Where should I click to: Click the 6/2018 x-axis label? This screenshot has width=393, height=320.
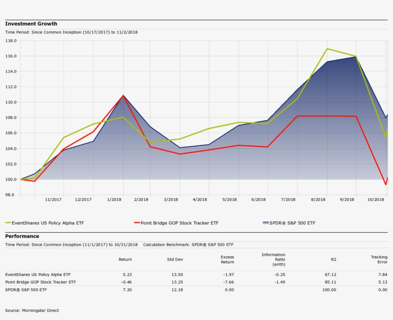[258, 200]
